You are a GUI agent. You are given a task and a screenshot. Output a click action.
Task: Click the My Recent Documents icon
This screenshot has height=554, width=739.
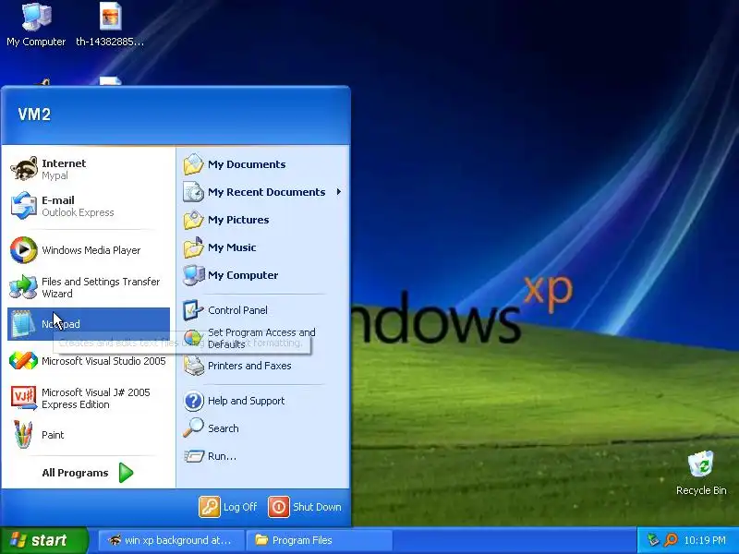pyautogui.click(x=193, y=192)
